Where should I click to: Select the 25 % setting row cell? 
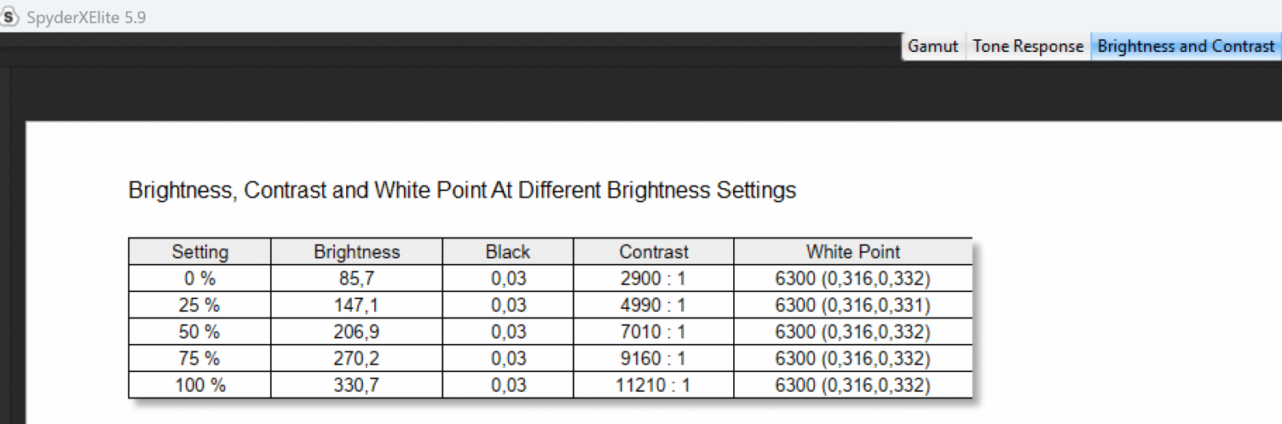point(200,305)
